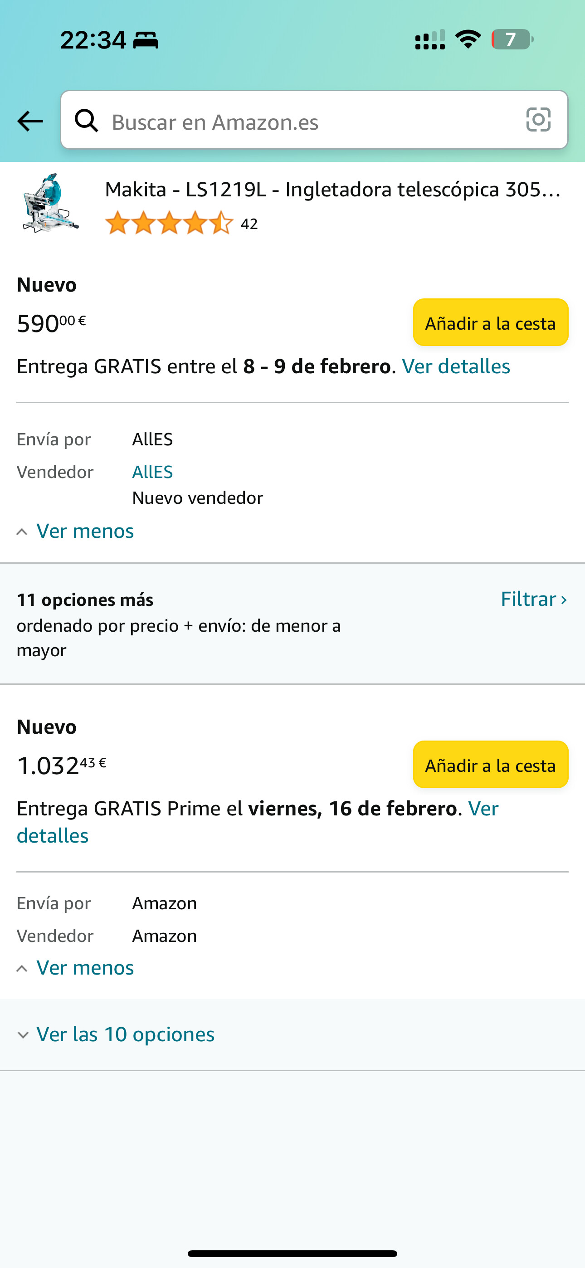Collapse AllES offer details with Ver menos
The image size is (585, 1268).
(x=85, y=531)
